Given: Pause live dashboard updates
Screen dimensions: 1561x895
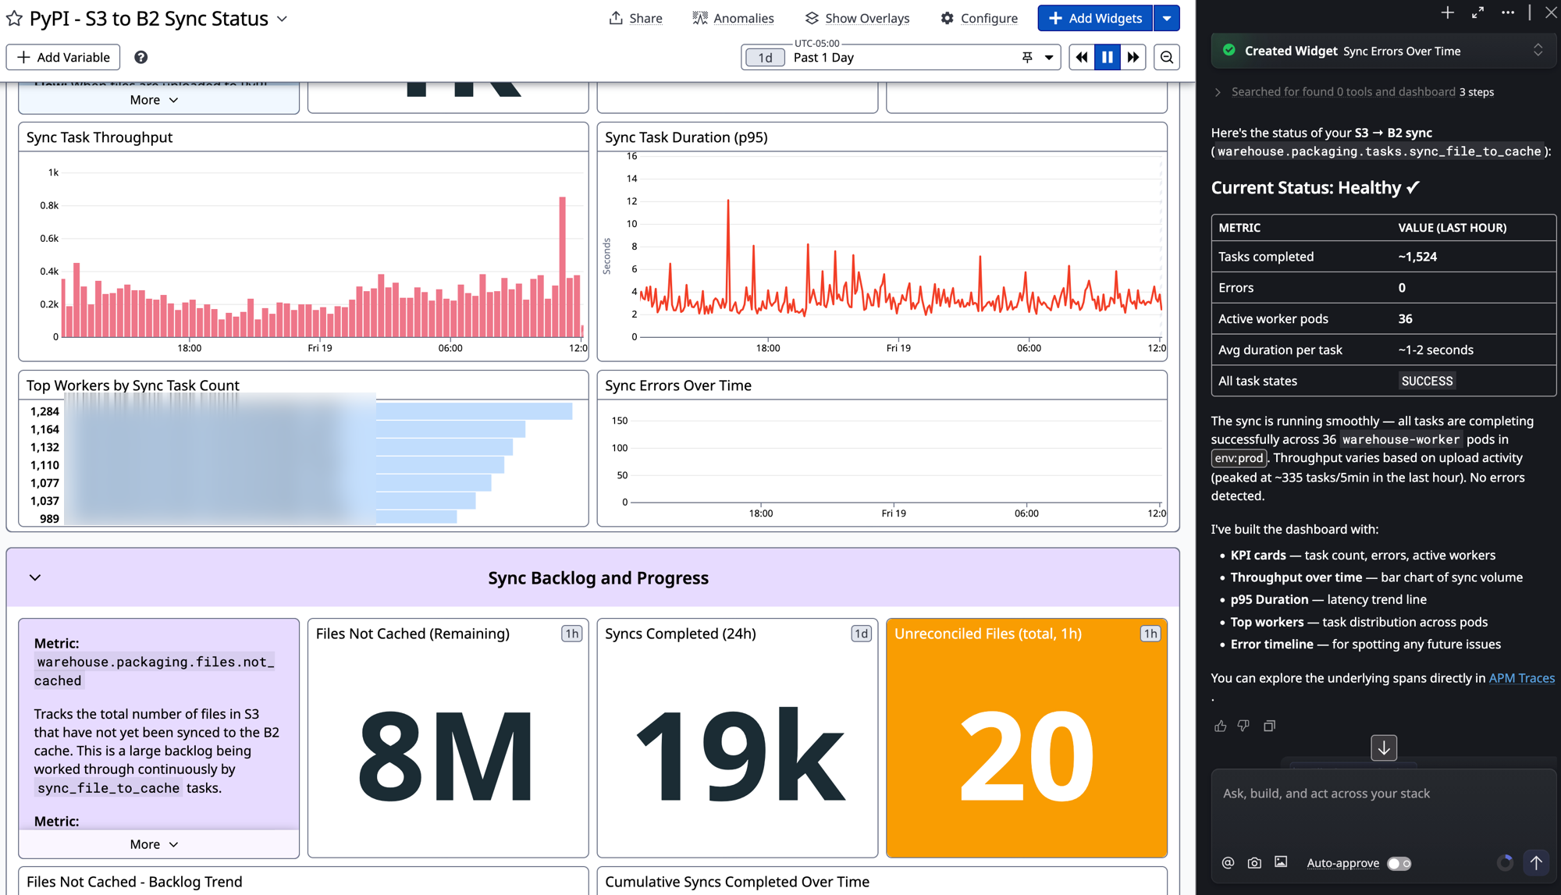Looking at the screenshot, I should coord(1108,57).
